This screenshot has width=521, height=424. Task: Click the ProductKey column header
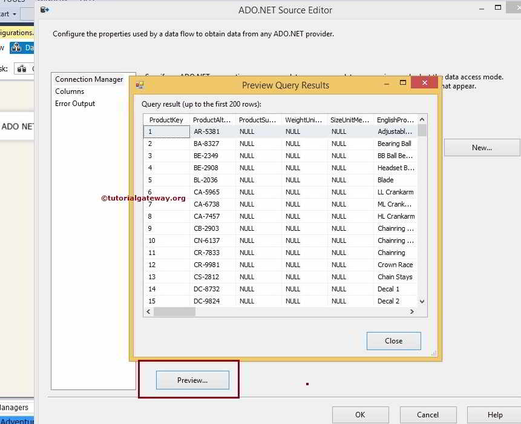(166, 120)
